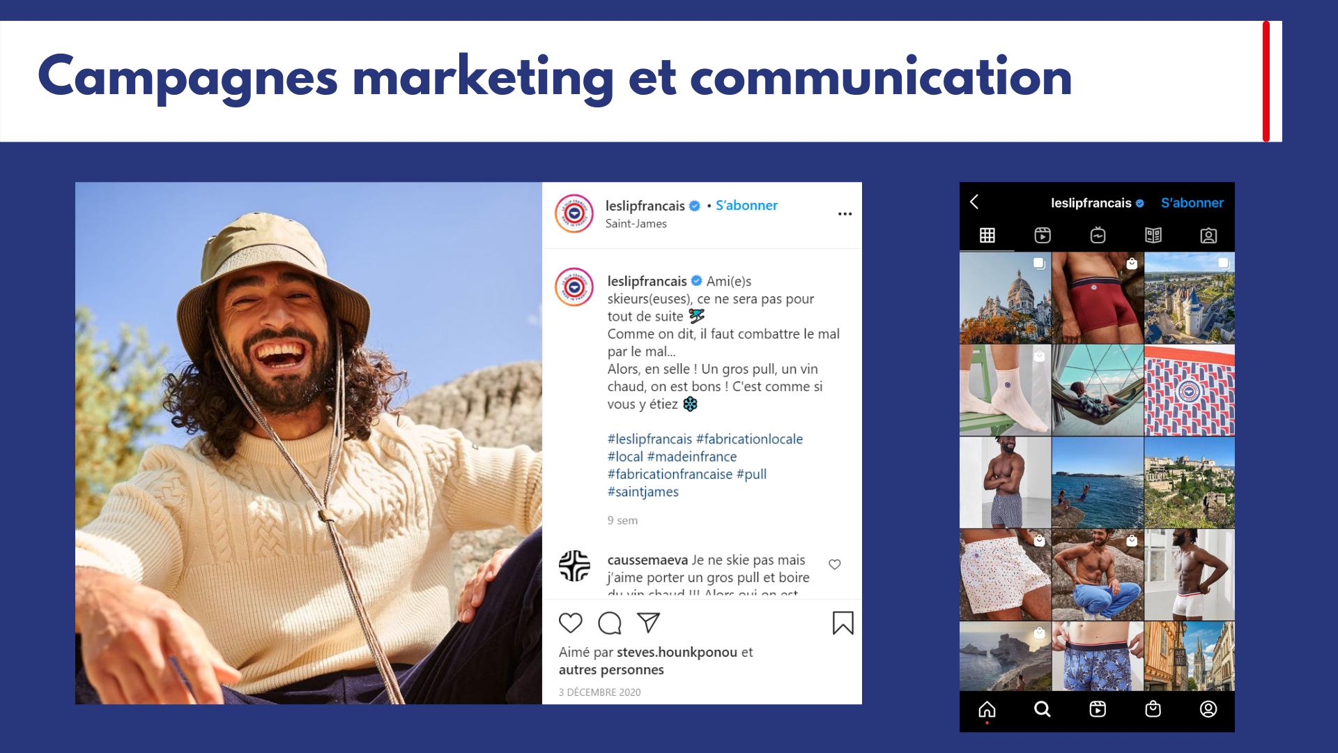
Task: Like the caussemaeva comment with its heart
Action: 835,564
